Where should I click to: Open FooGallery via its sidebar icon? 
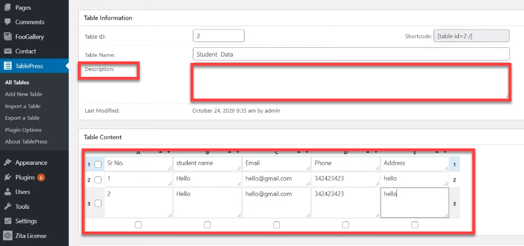(x=7, y=36)
